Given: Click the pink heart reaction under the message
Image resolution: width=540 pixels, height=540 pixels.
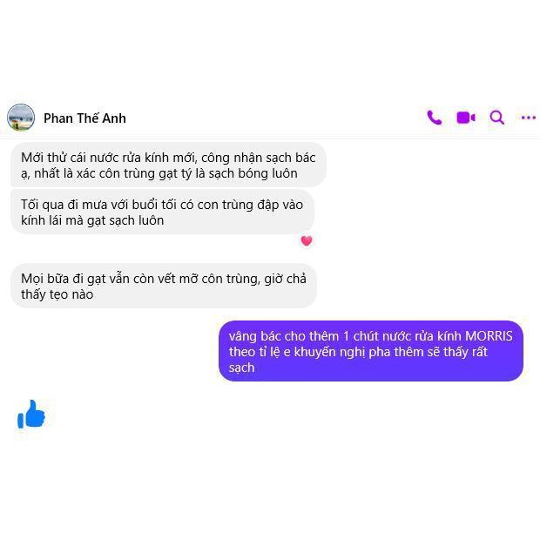Looking at the screenshot, I should click(x=307, y=240).
